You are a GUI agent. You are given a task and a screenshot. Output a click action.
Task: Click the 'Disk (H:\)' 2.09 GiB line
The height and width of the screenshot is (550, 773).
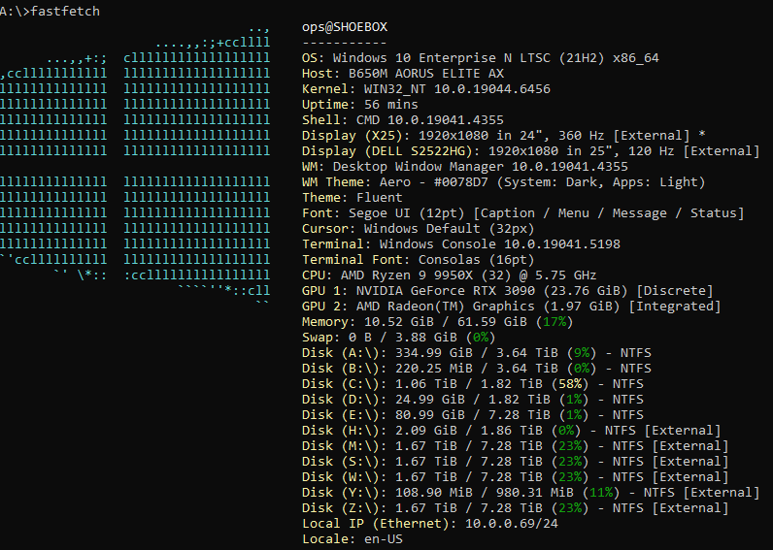pyautogui.click(x=511, y=431)
